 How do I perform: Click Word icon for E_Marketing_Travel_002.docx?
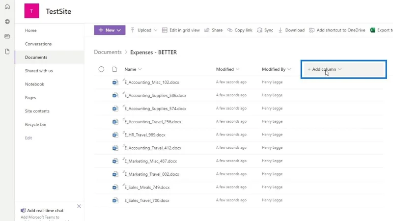tap(115, 174)
